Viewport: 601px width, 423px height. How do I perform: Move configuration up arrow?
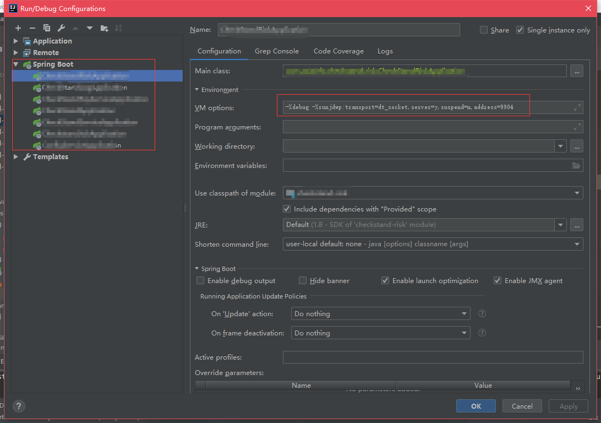75,28
